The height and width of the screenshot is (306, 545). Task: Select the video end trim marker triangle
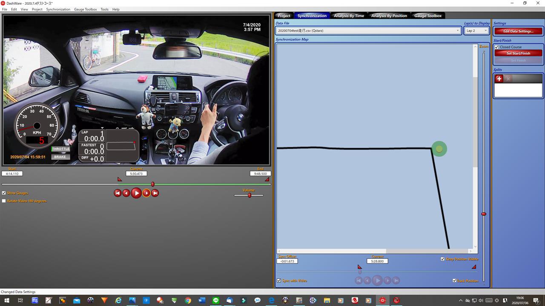click(267, 179)
